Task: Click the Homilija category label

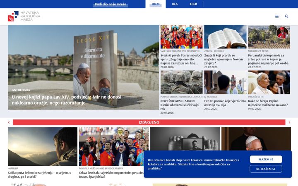Action: click(x=13, y=168)
